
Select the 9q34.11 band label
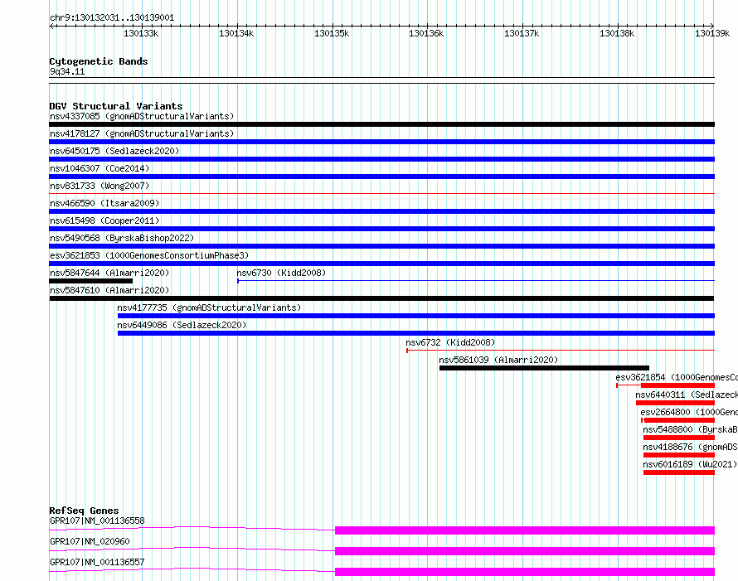coord(67,71)
